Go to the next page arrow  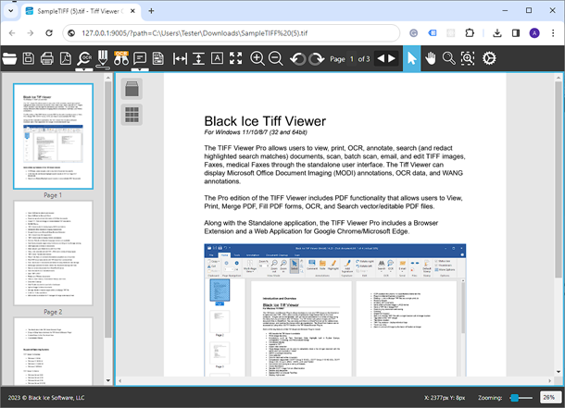point(392,59)
